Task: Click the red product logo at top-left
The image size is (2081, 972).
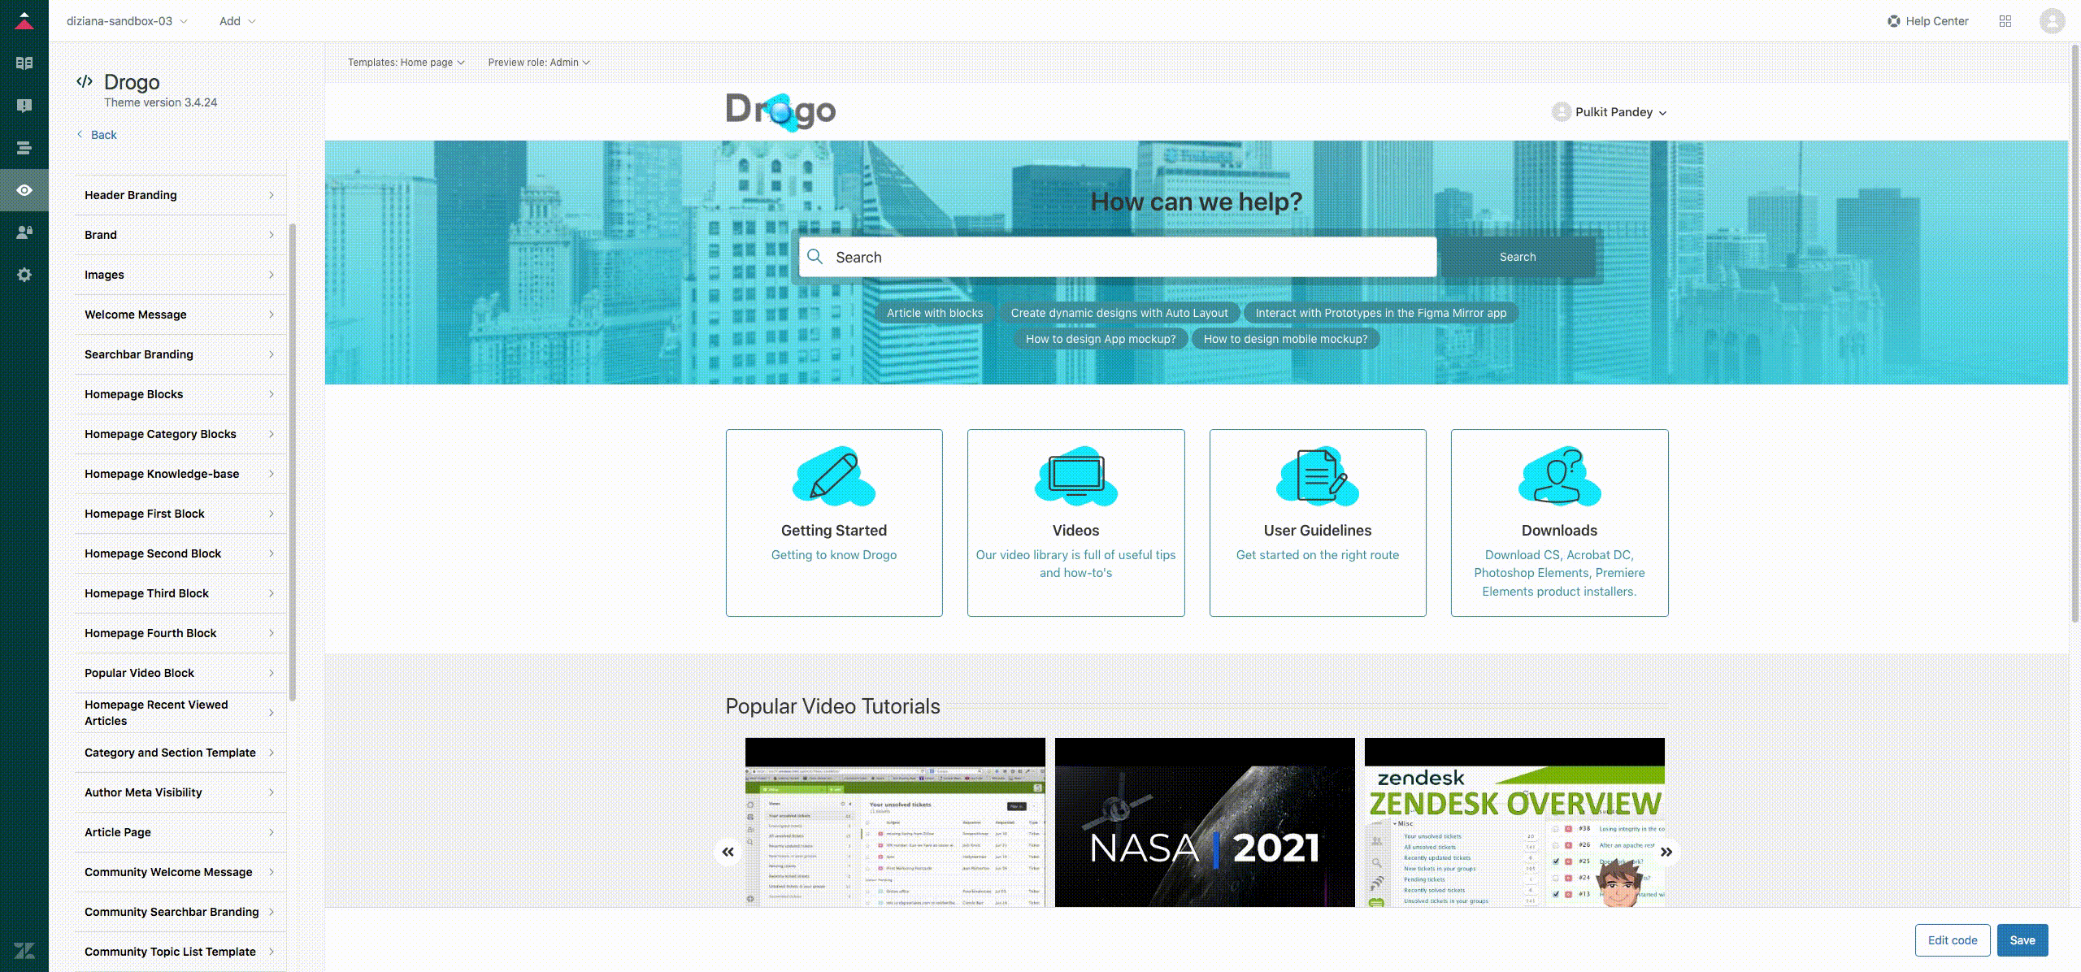Action: pos(24,20)
